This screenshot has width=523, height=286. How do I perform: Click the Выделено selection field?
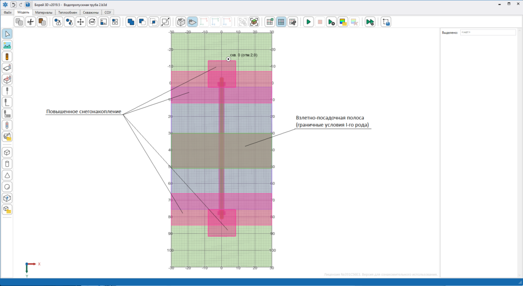tap(488, 32)
